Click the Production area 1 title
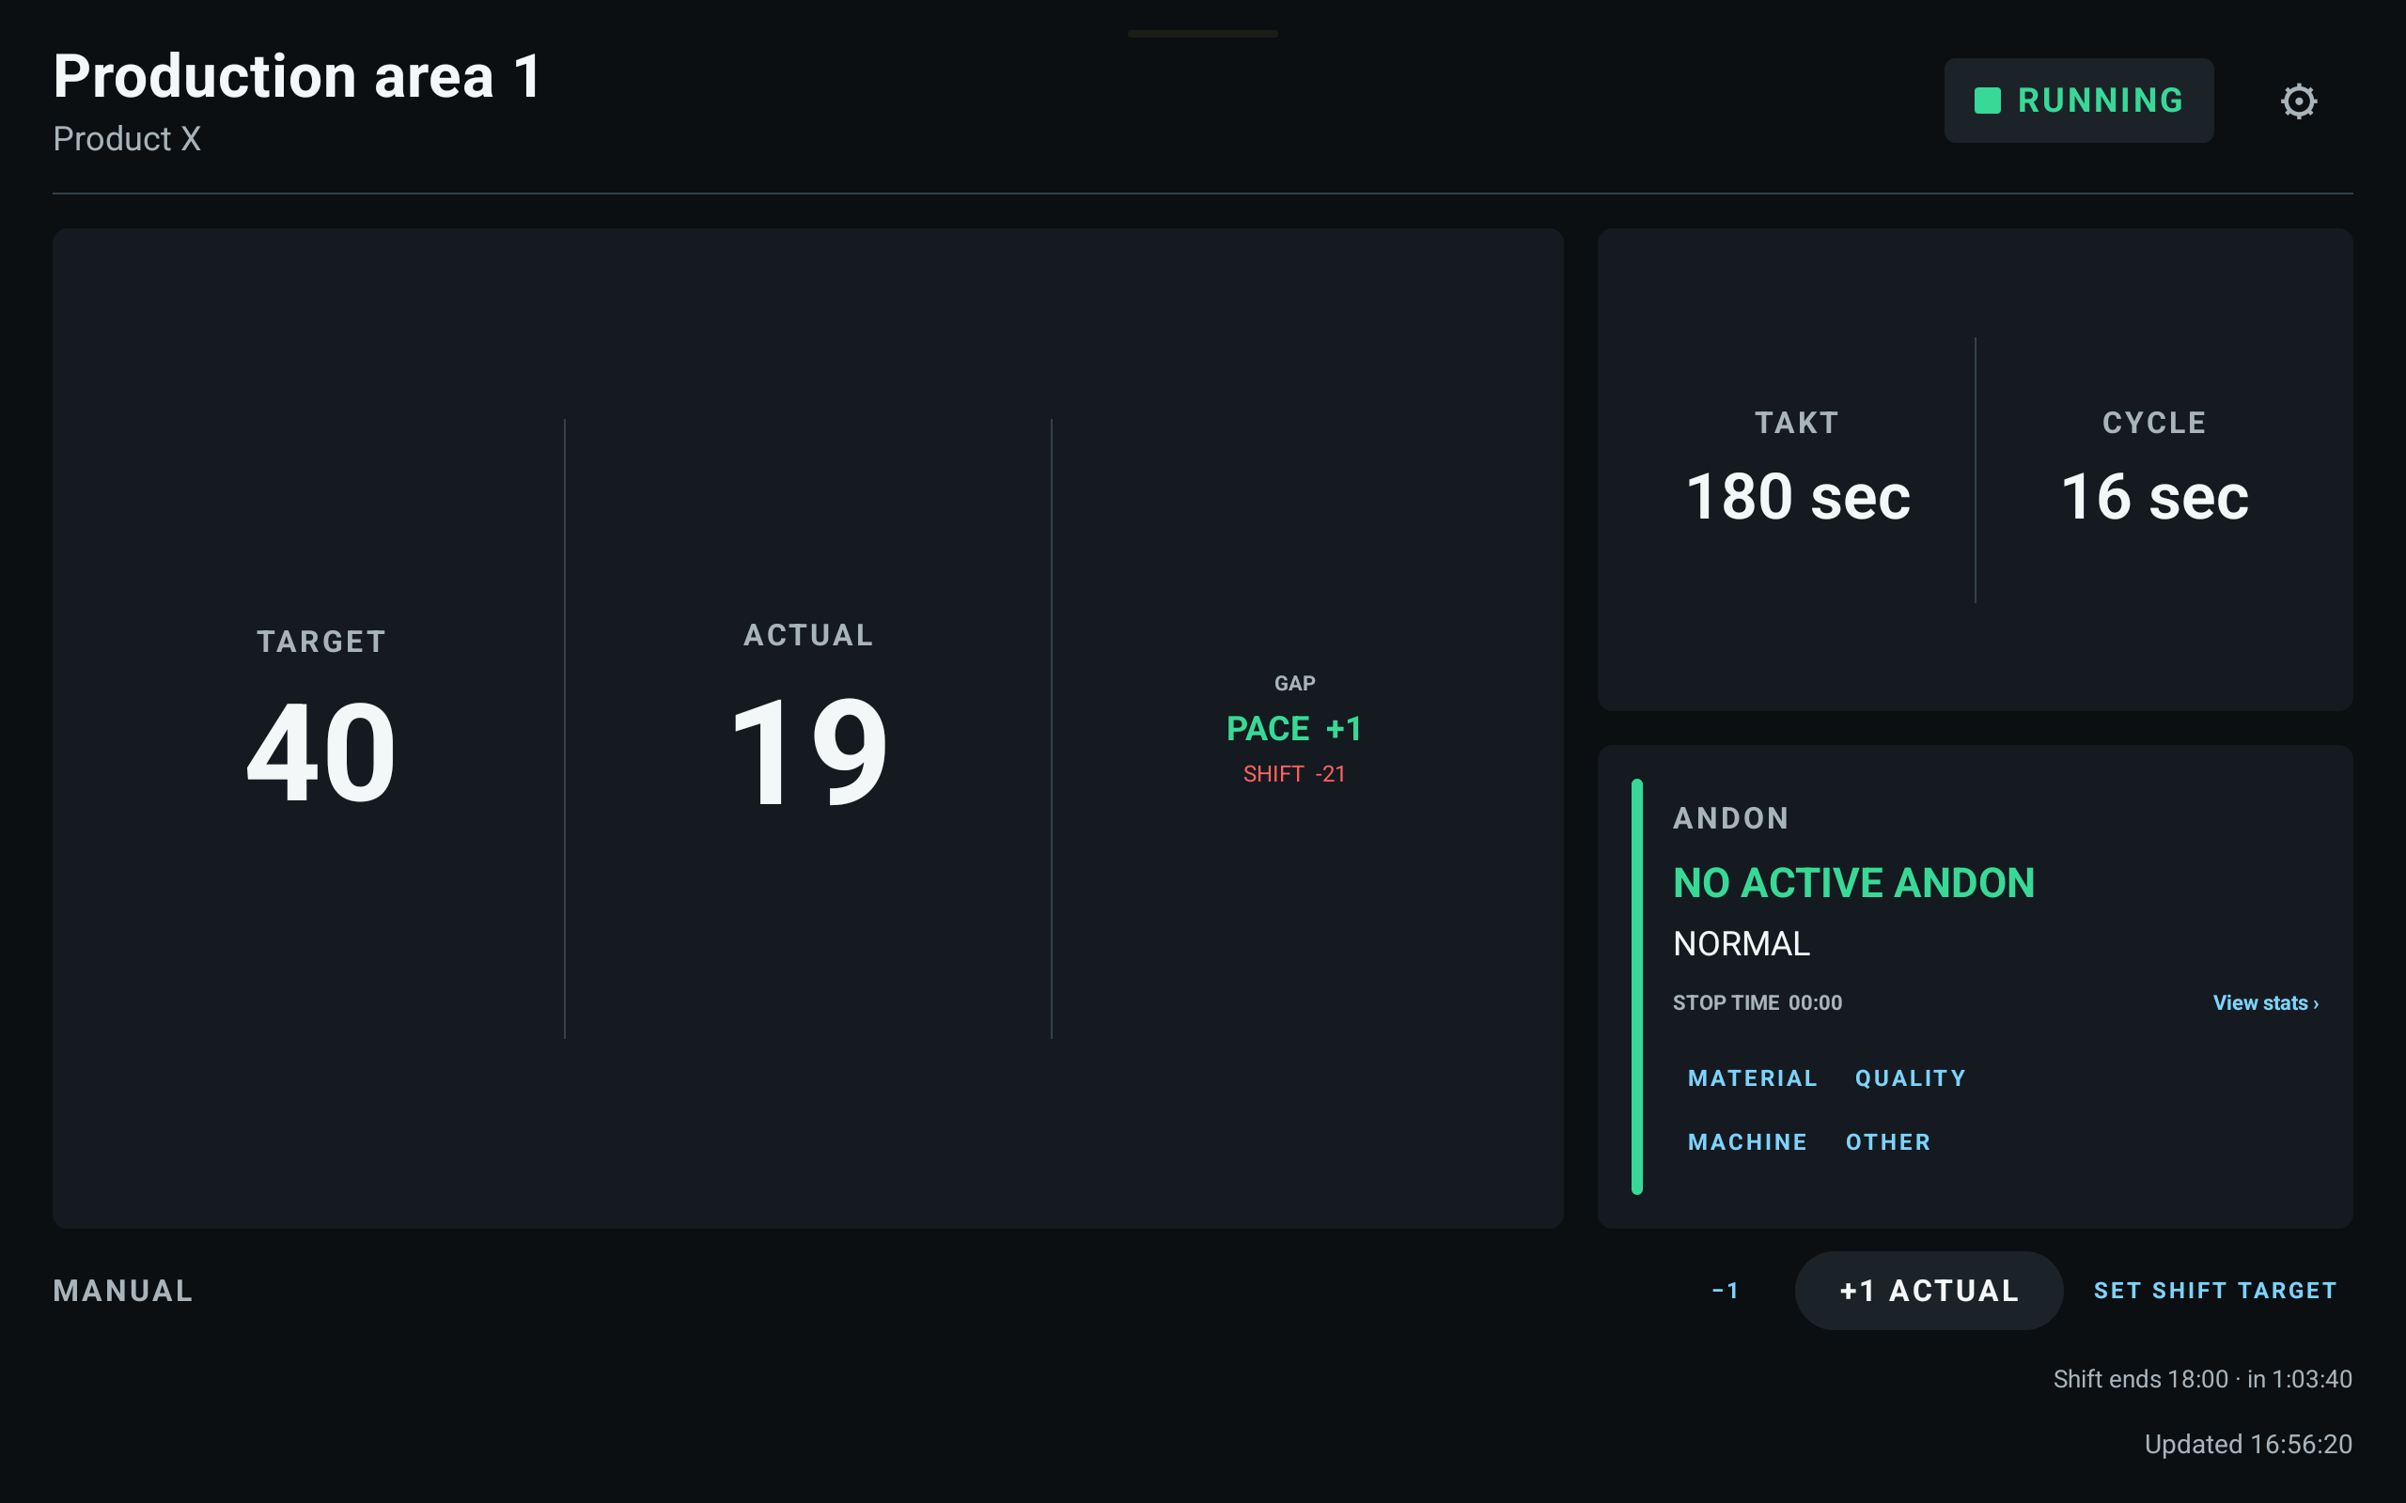 click(x=297, y=76)
